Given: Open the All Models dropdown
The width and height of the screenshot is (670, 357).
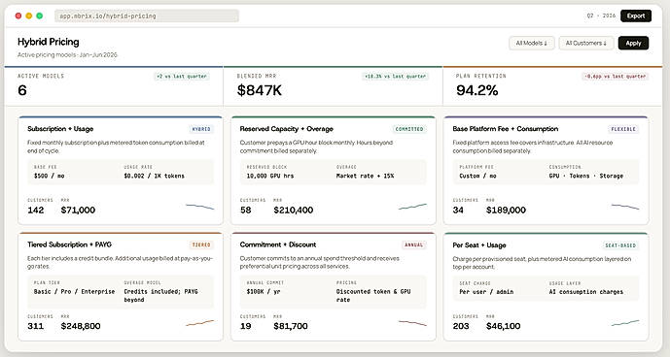Looking at the screenshot, I should pos(532,43).
